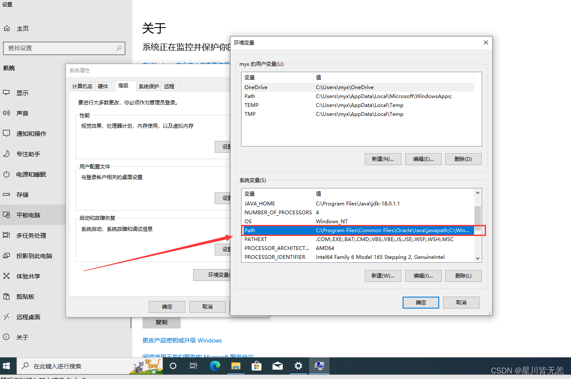The height and width of the screenshot is (379, 571).
Task: Open 电源和睡眠 power icon
Action: pos(6,174)
